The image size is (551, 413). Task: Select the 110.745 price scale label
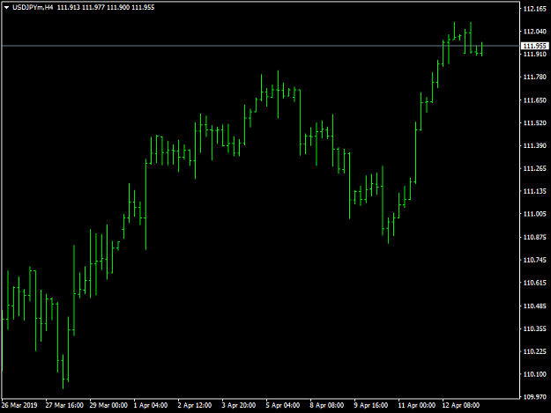click(x=535, y=260)
